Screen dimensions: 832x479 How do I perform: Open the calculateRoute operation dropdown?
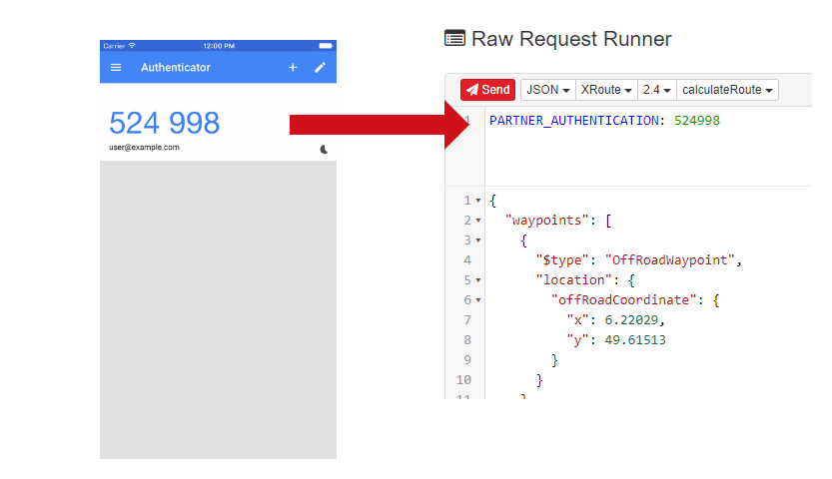[727, 90]
